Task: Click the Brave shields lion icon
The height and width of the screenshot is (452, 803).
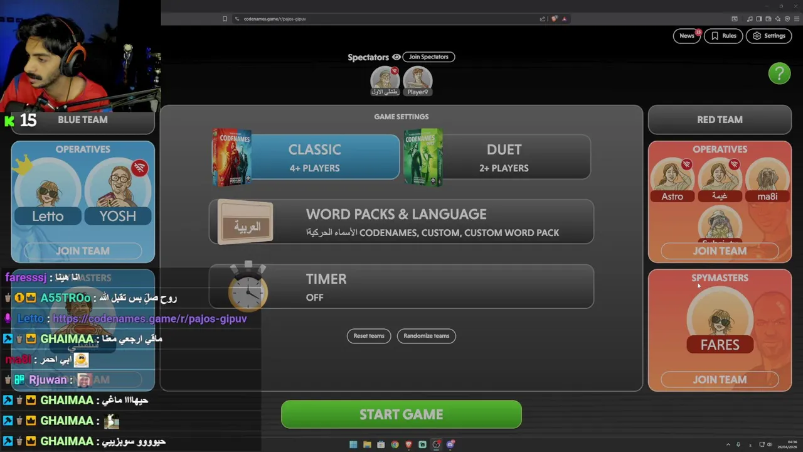Action: point(554,19)
